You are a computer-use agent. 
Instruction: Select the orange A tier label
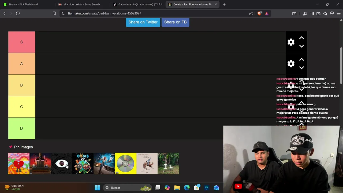tap(21, 64)
